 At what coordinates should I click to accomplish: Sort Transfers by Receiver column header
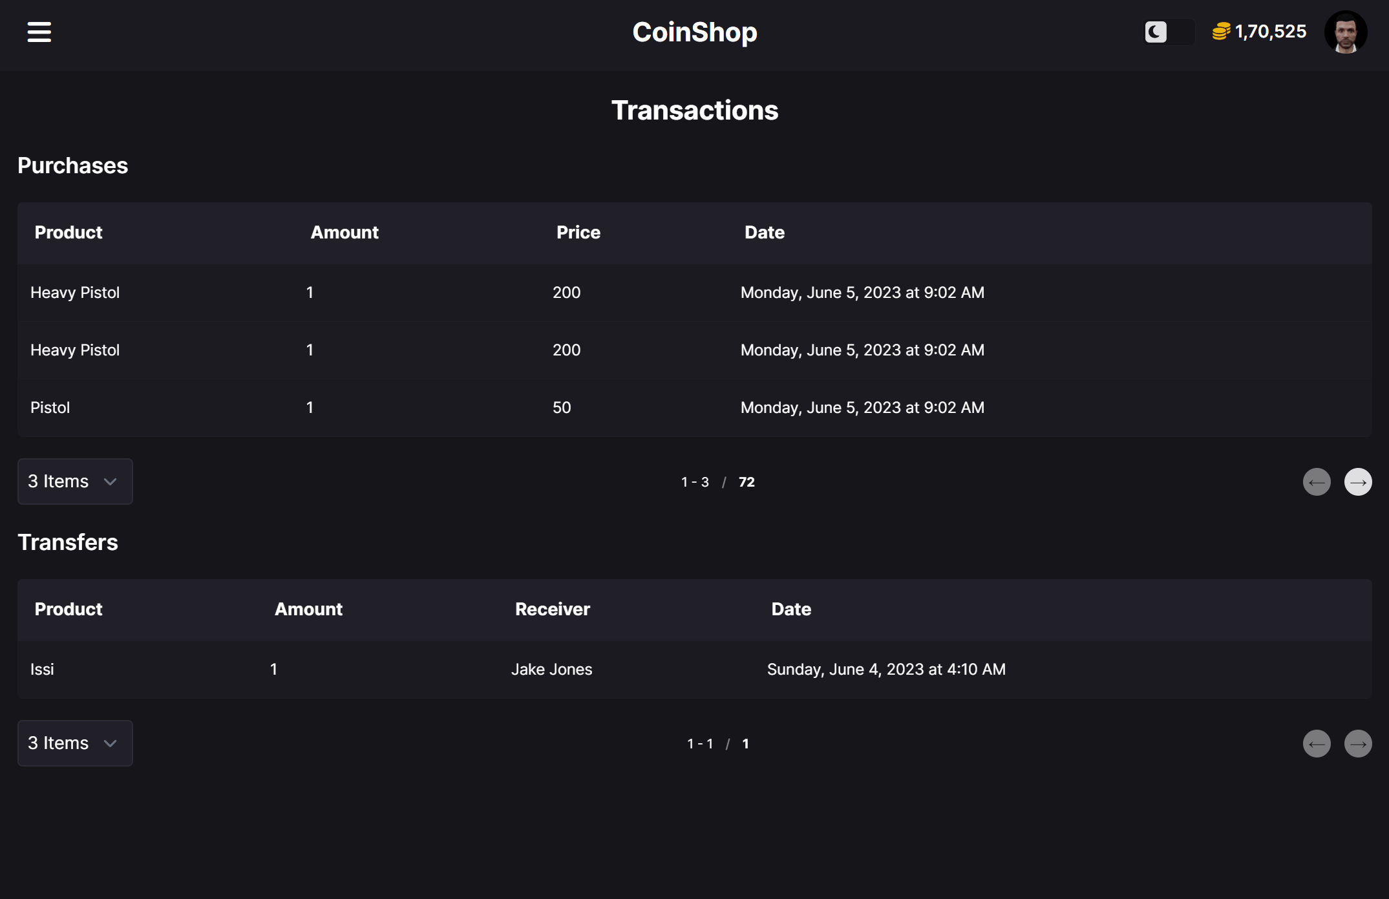click(x=553, y=609)
